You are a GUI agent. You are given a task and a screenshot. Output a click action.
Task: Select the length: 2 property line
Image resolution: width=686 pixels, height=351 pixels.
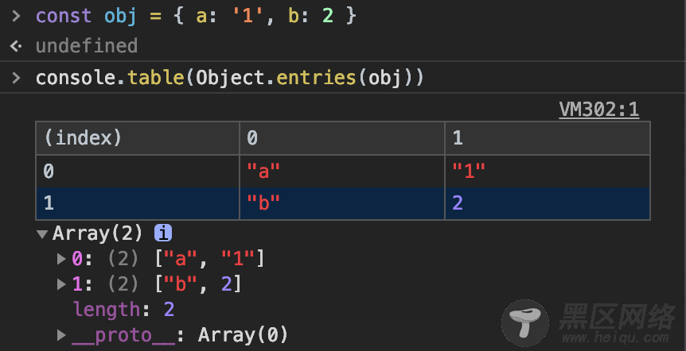(x=123, y=310)
